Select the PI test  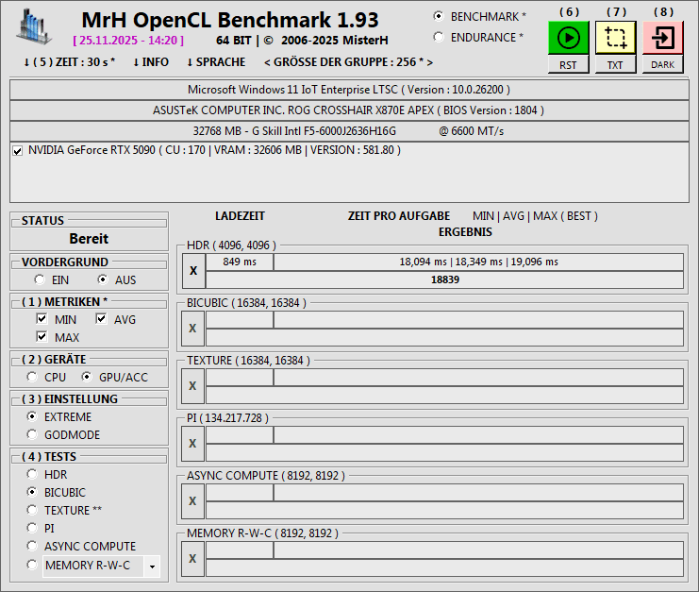pyautogui.click(x=32, y=528)
